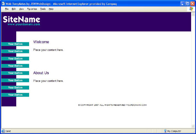
Task: Click the Windows flag logo beside menu bar
Action: click(x=191, y=9)
